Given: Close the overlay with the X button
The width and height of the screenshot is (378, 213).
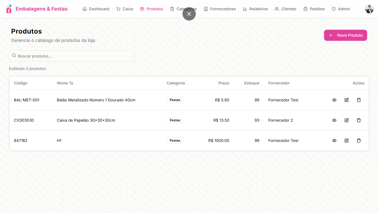Looking at the screenshot, I should click(x=189, y=14).
